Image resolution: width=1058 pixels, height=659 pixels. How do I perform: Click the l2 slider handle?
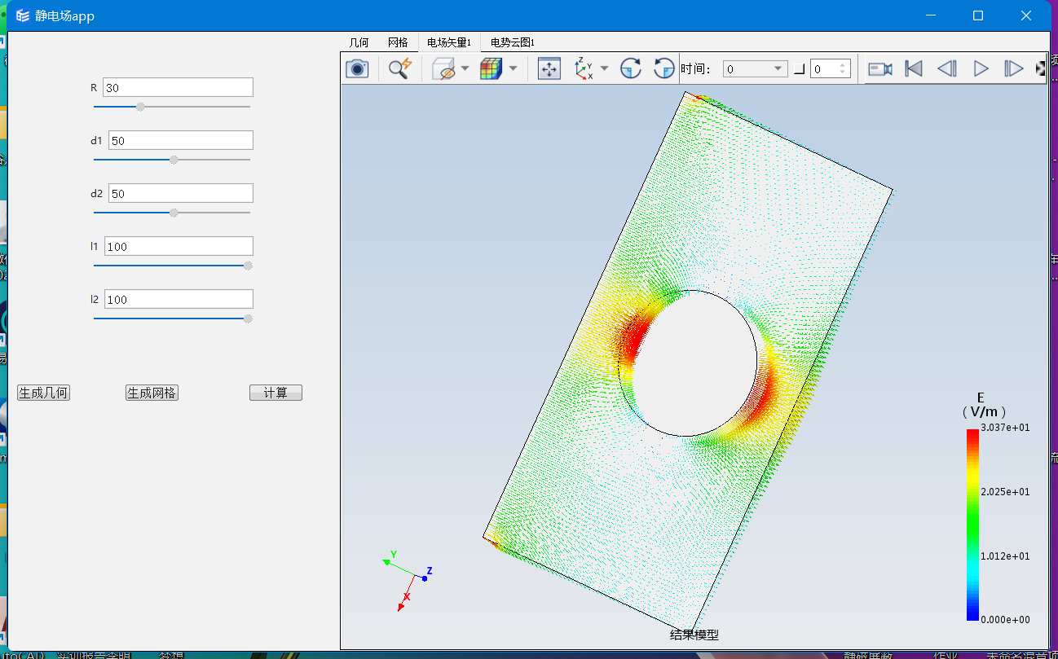tap(248, 319)
